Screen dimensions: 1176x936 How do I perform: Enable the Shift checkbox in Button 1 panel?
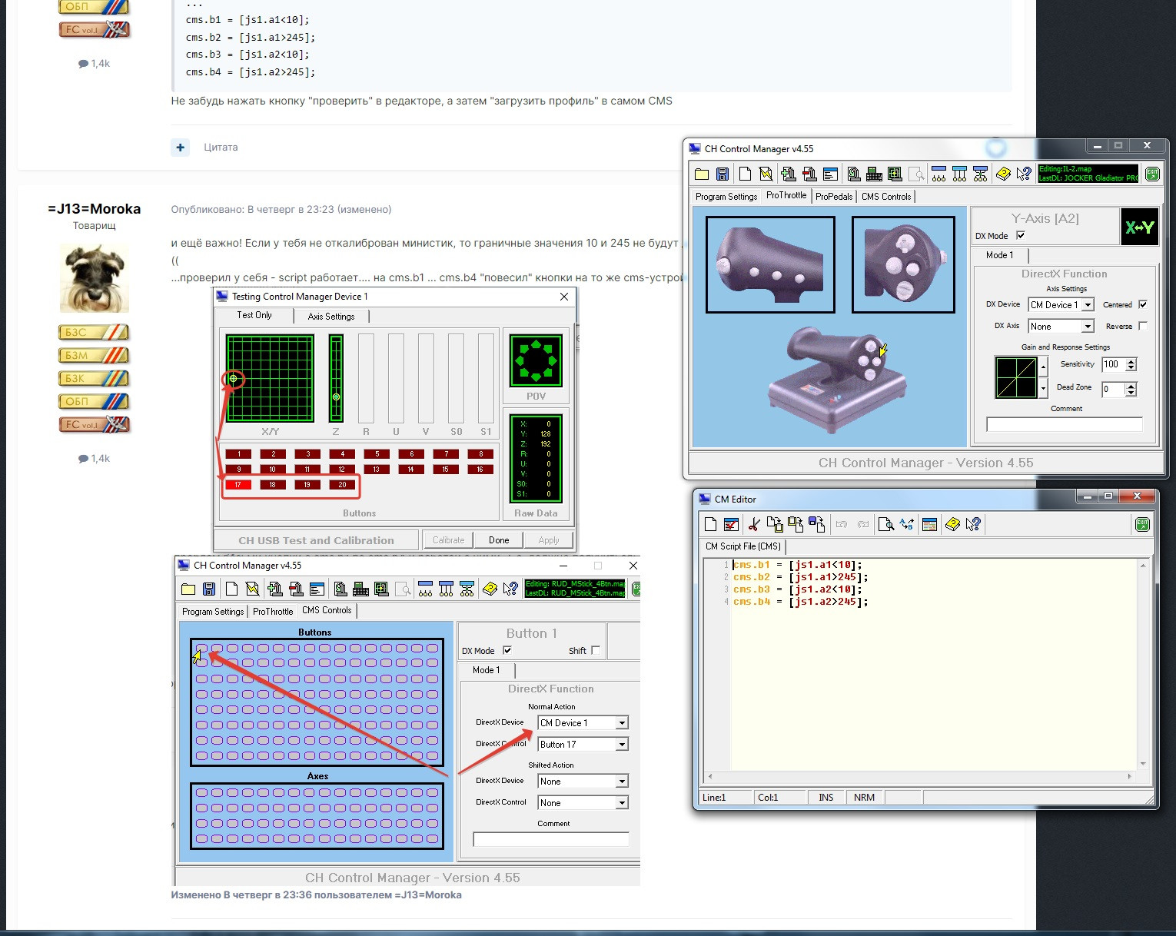596,650
